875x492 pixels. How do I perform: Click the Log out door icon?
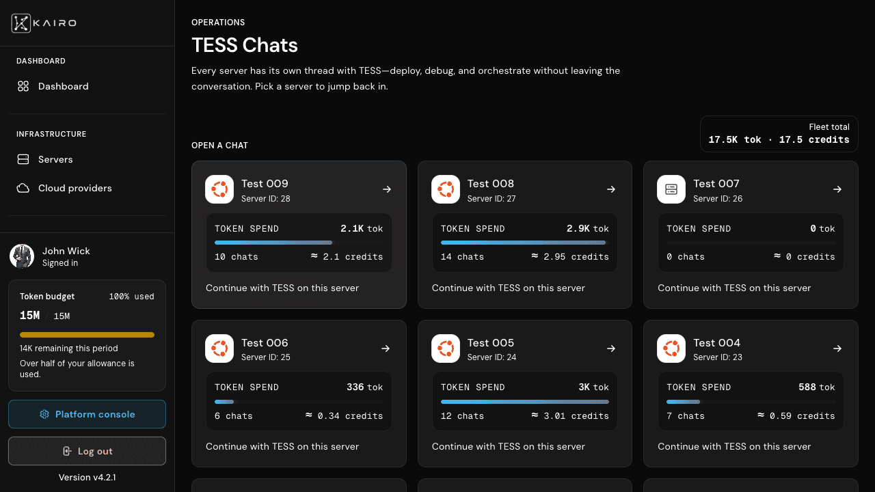67,451
